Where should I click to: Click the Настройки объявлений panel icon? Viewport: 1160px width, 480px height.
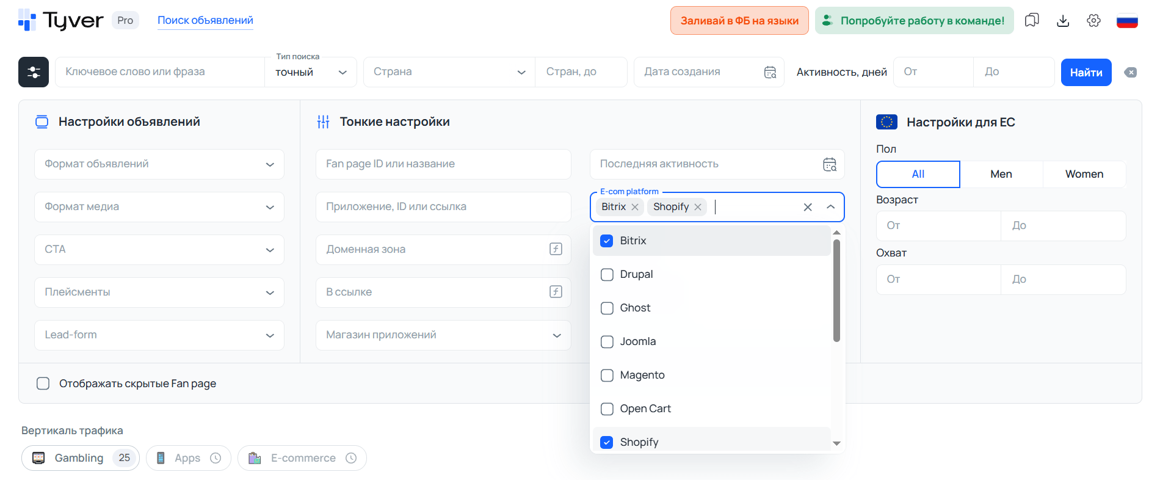click(x=42, y=122)
